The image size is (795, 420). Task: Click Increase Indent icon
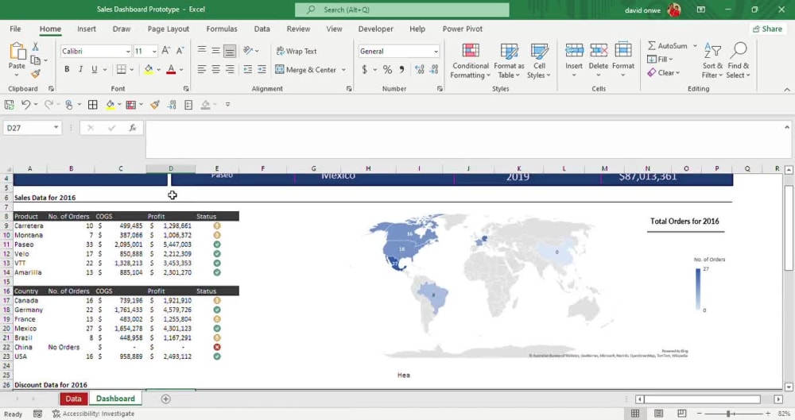(x=262, y=69)
